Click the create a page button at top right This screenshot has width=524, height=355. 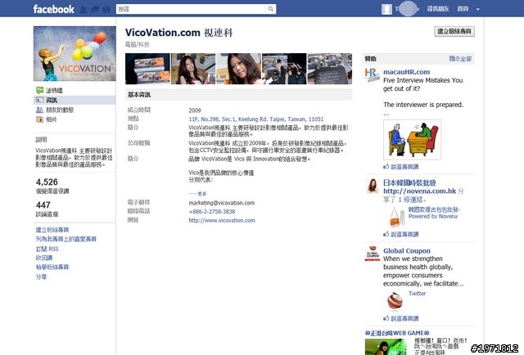coord(454,31)
